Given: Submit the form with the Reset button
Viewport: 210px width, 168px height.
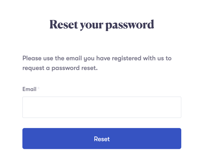Looking at the screenshot, I should (x=102, y=138).
